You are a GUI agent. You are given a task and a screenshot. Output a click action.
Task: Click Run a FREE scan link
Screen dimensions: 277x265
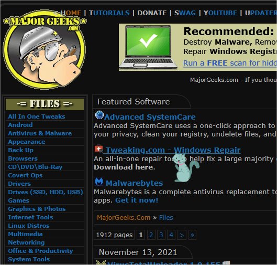click(230, 63)
